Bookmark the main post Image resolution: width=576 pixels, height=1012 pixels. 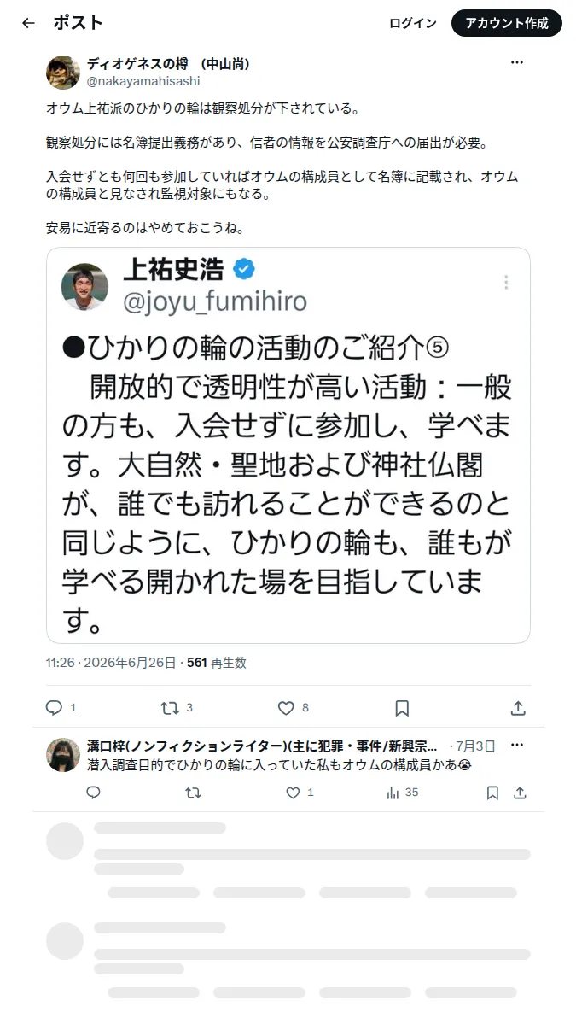click(x=402, y=708)
